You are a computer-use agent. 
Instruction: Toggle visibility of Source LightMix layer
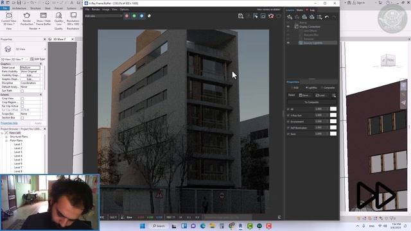(x=288, y=43)
